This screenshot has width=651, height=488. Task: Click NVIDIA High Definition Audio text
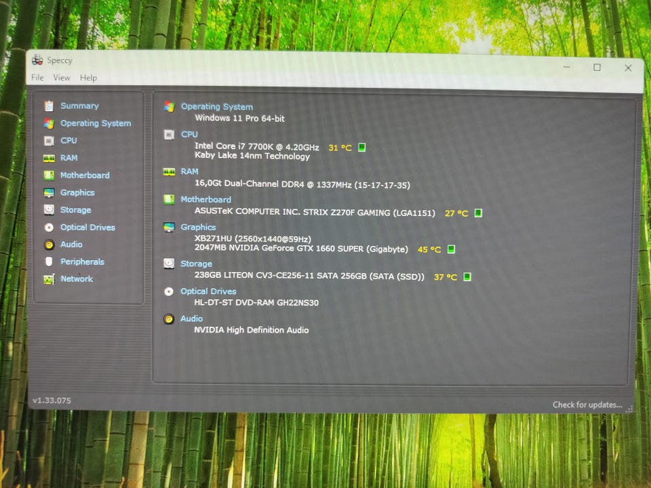252,330
